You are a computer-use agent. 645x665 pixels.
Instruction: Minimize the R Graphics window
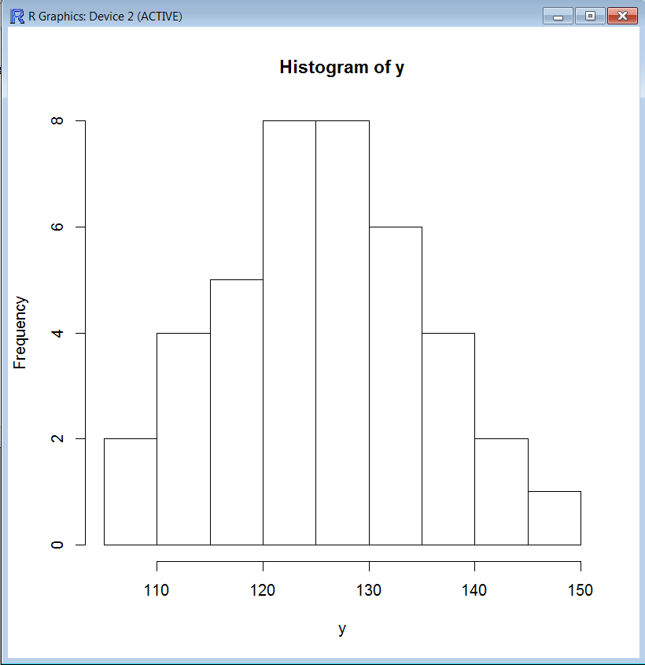(558, 16)
